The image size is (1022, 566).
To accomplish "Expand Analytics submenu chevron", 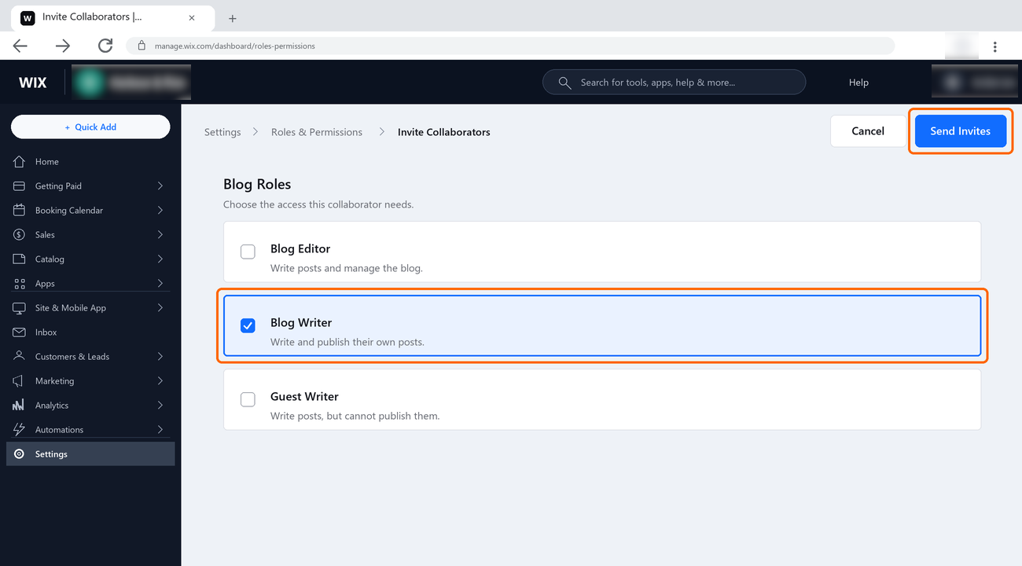I will [160, 406].
